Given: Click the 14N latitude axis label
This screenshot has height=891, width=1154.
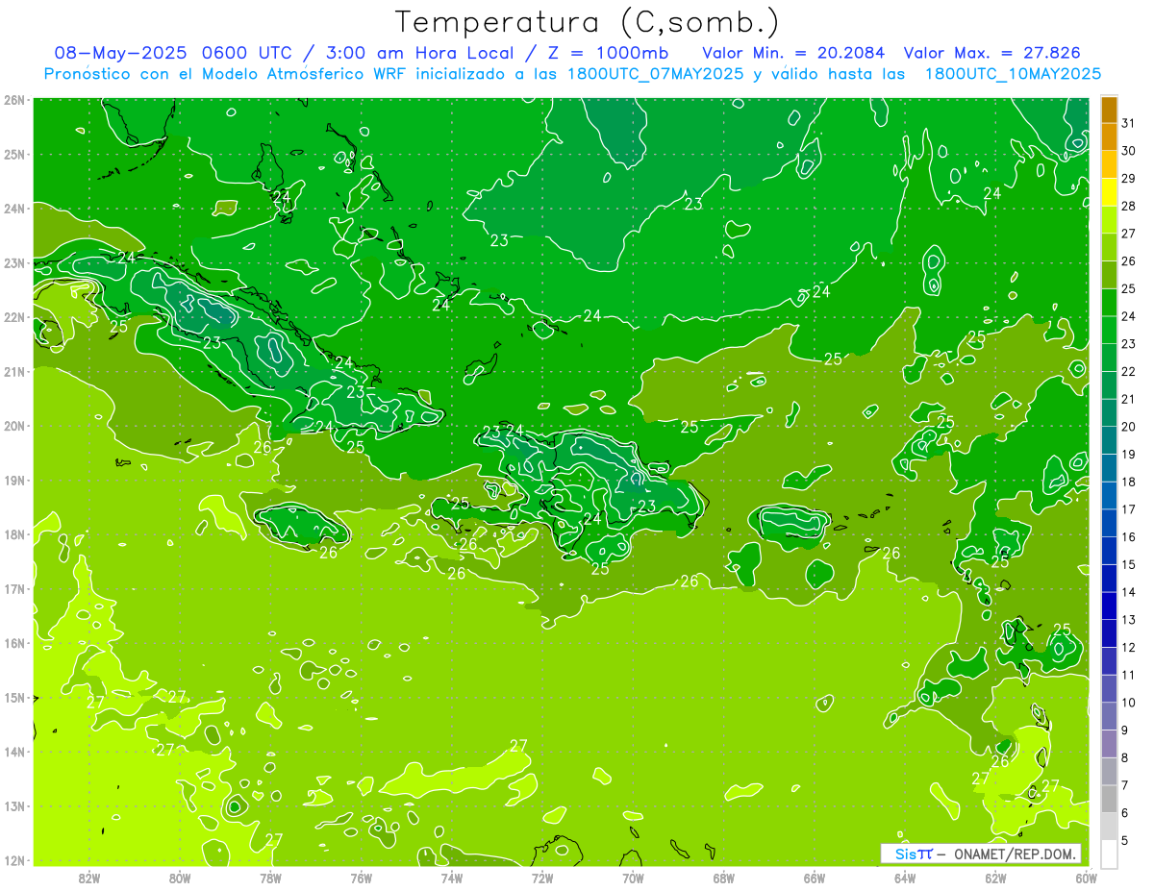Looking at the screenshot, I should click(x=13, y=752).
